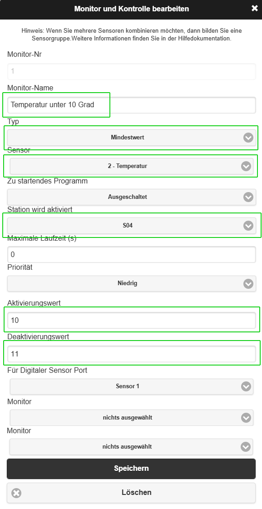Click chevron icon of Sensor 2 - Temperatur
262x509 pixels.
[x=246, y=166]
